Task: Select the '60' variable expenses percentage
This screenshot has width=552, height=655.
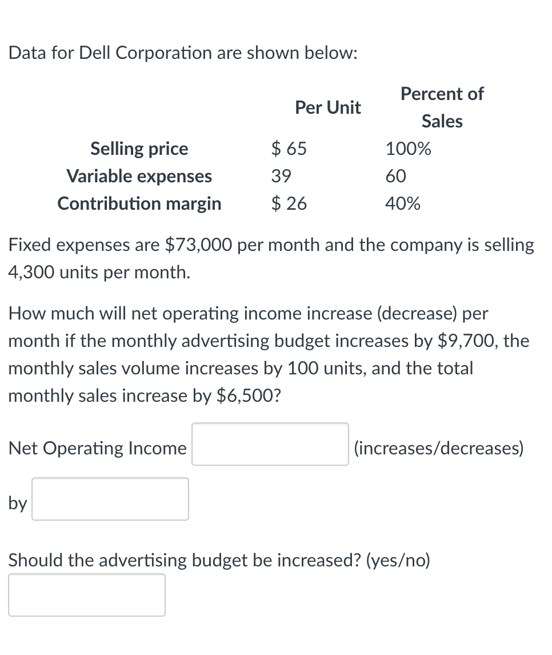Action: point(395,176)
